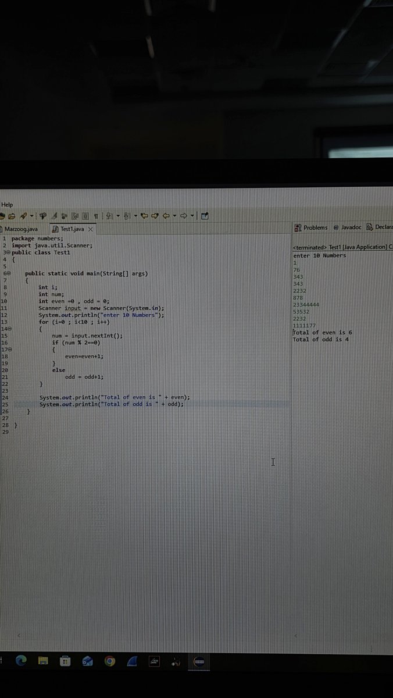Click the println 'Total of even is' line
393x698 pixels.
pos(115,398)
